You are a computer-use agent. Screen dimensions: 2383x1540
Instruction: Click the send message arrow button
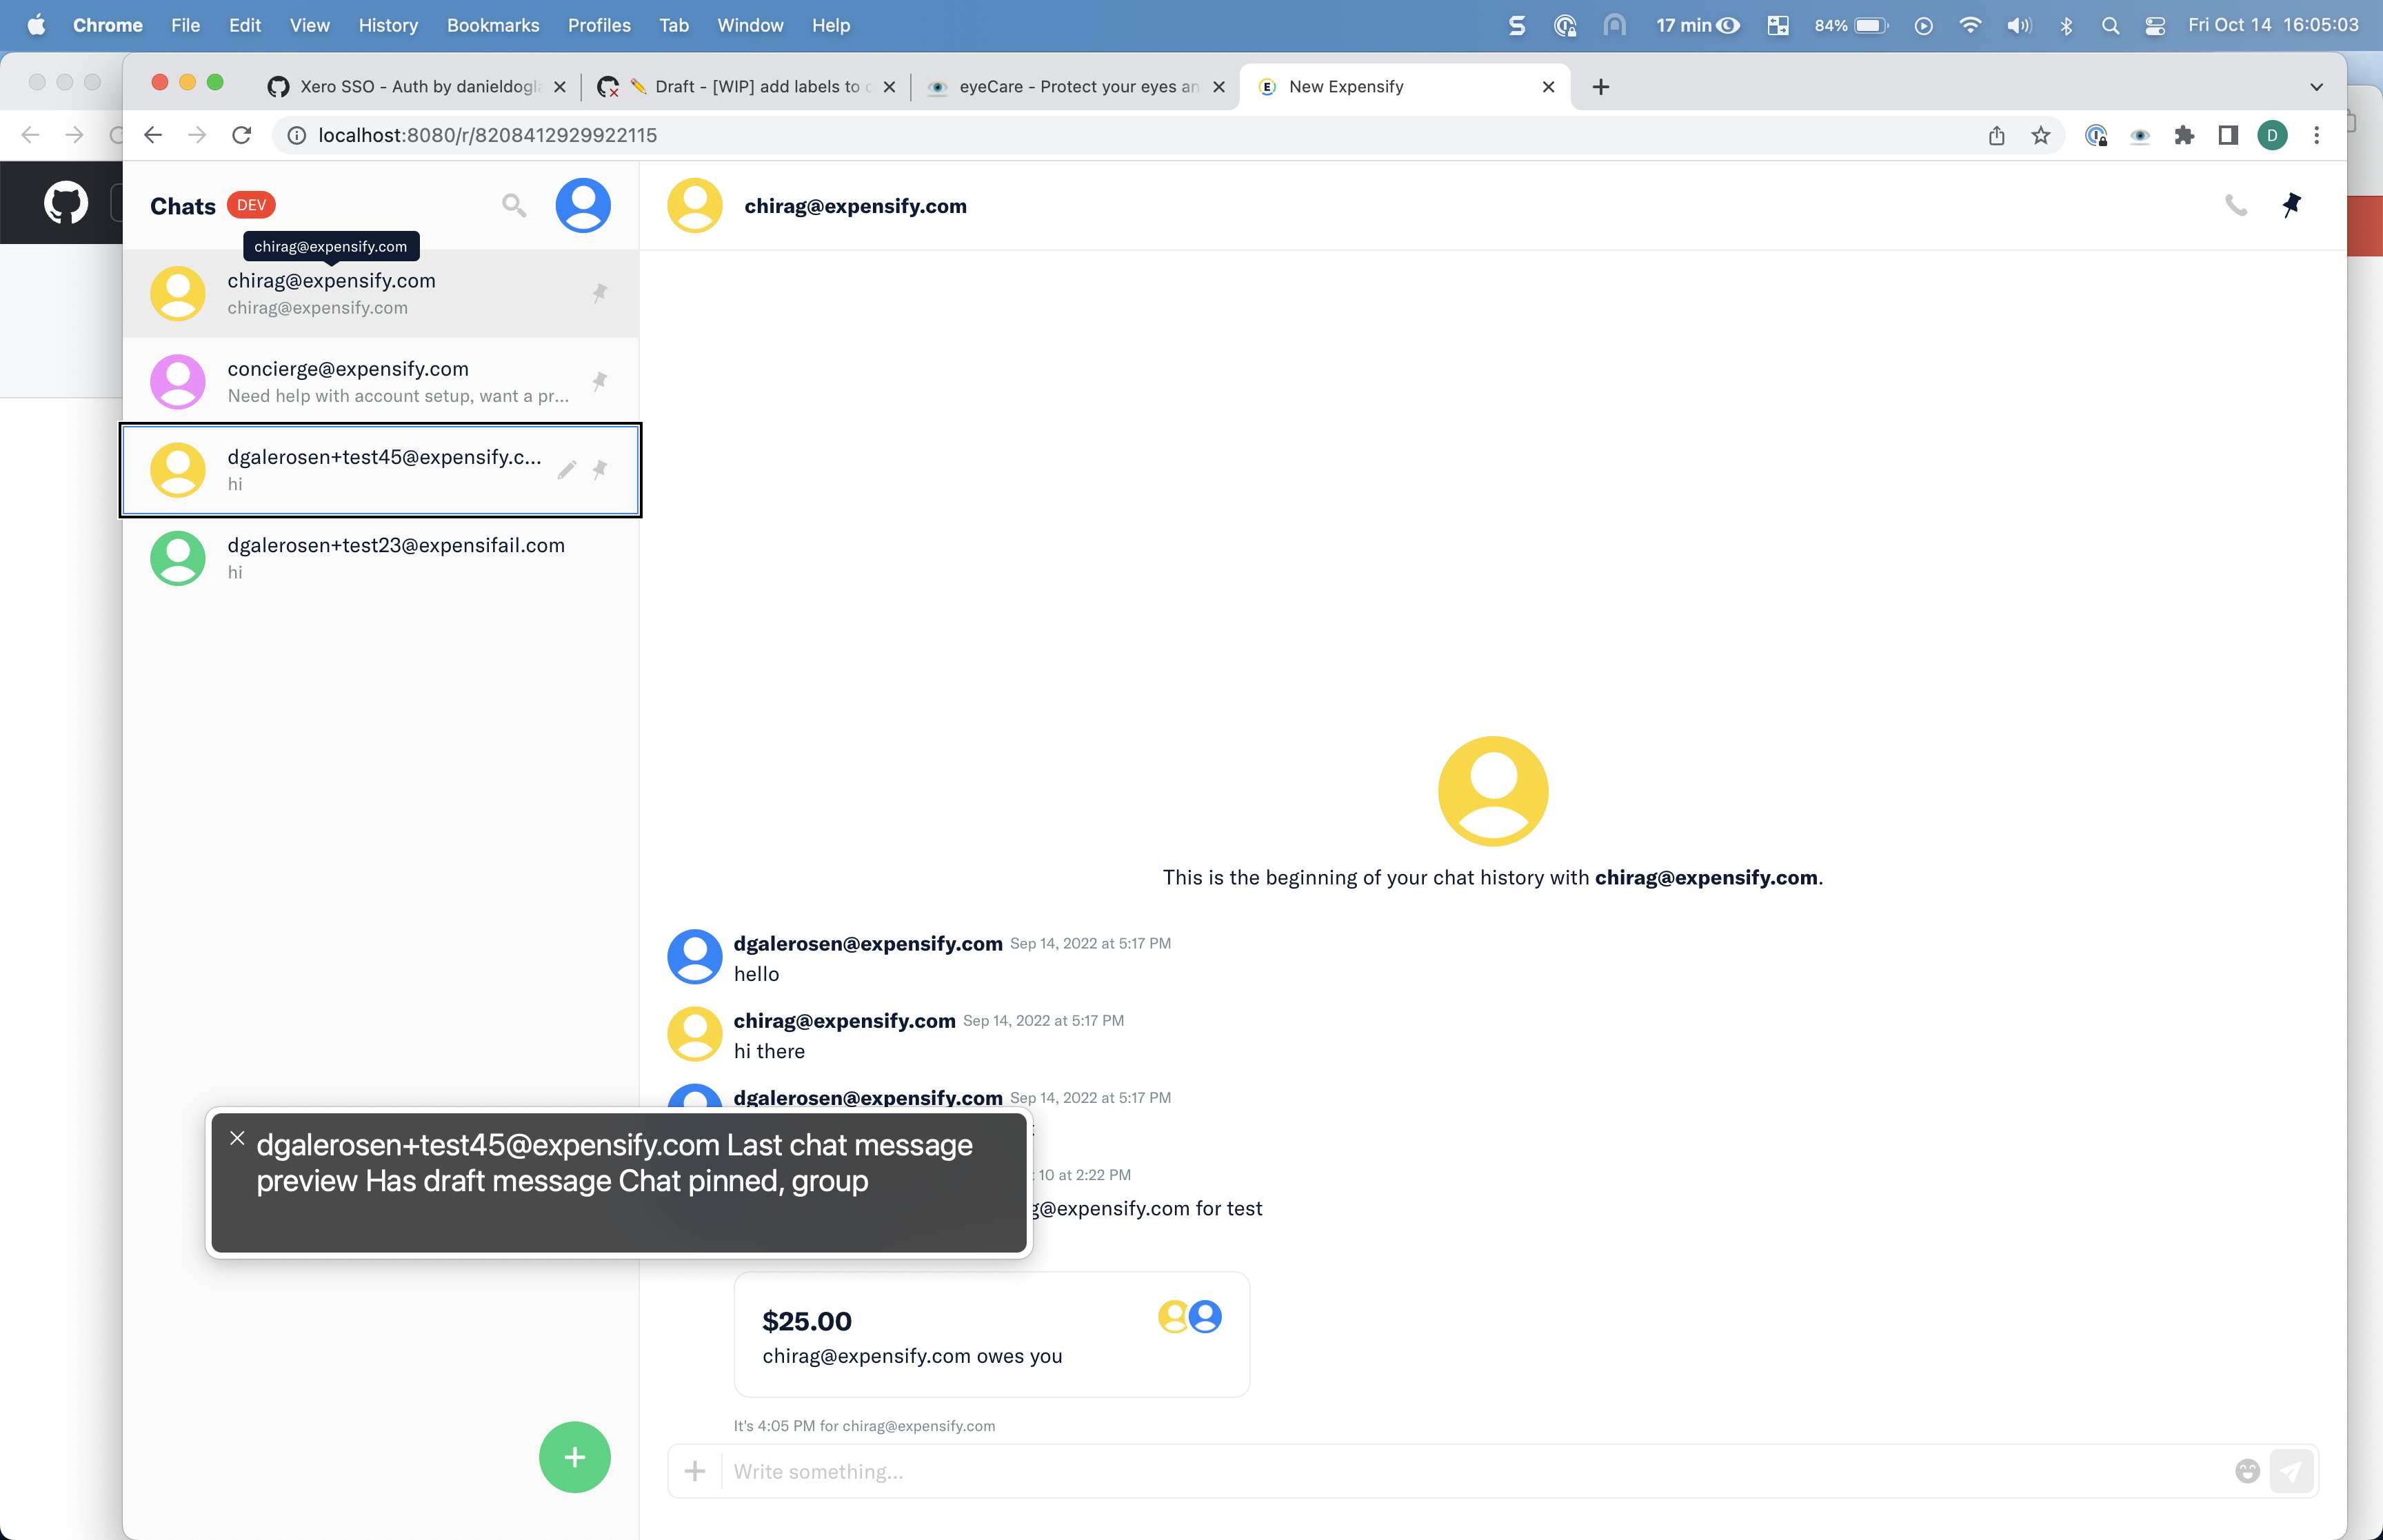coord(2291,1471)
